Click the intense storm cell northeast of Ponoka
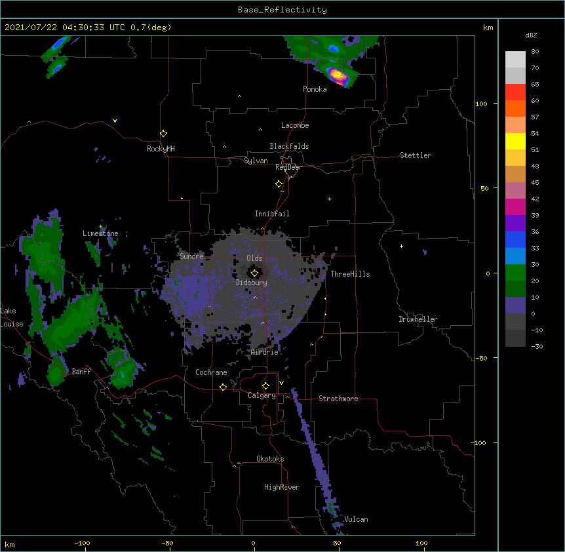 [338, 76]
